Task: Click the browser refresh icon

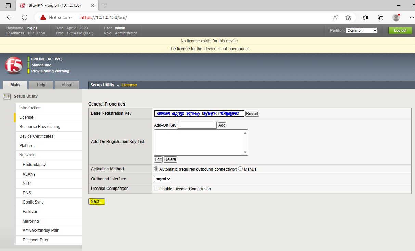Action: pos(25,17)
